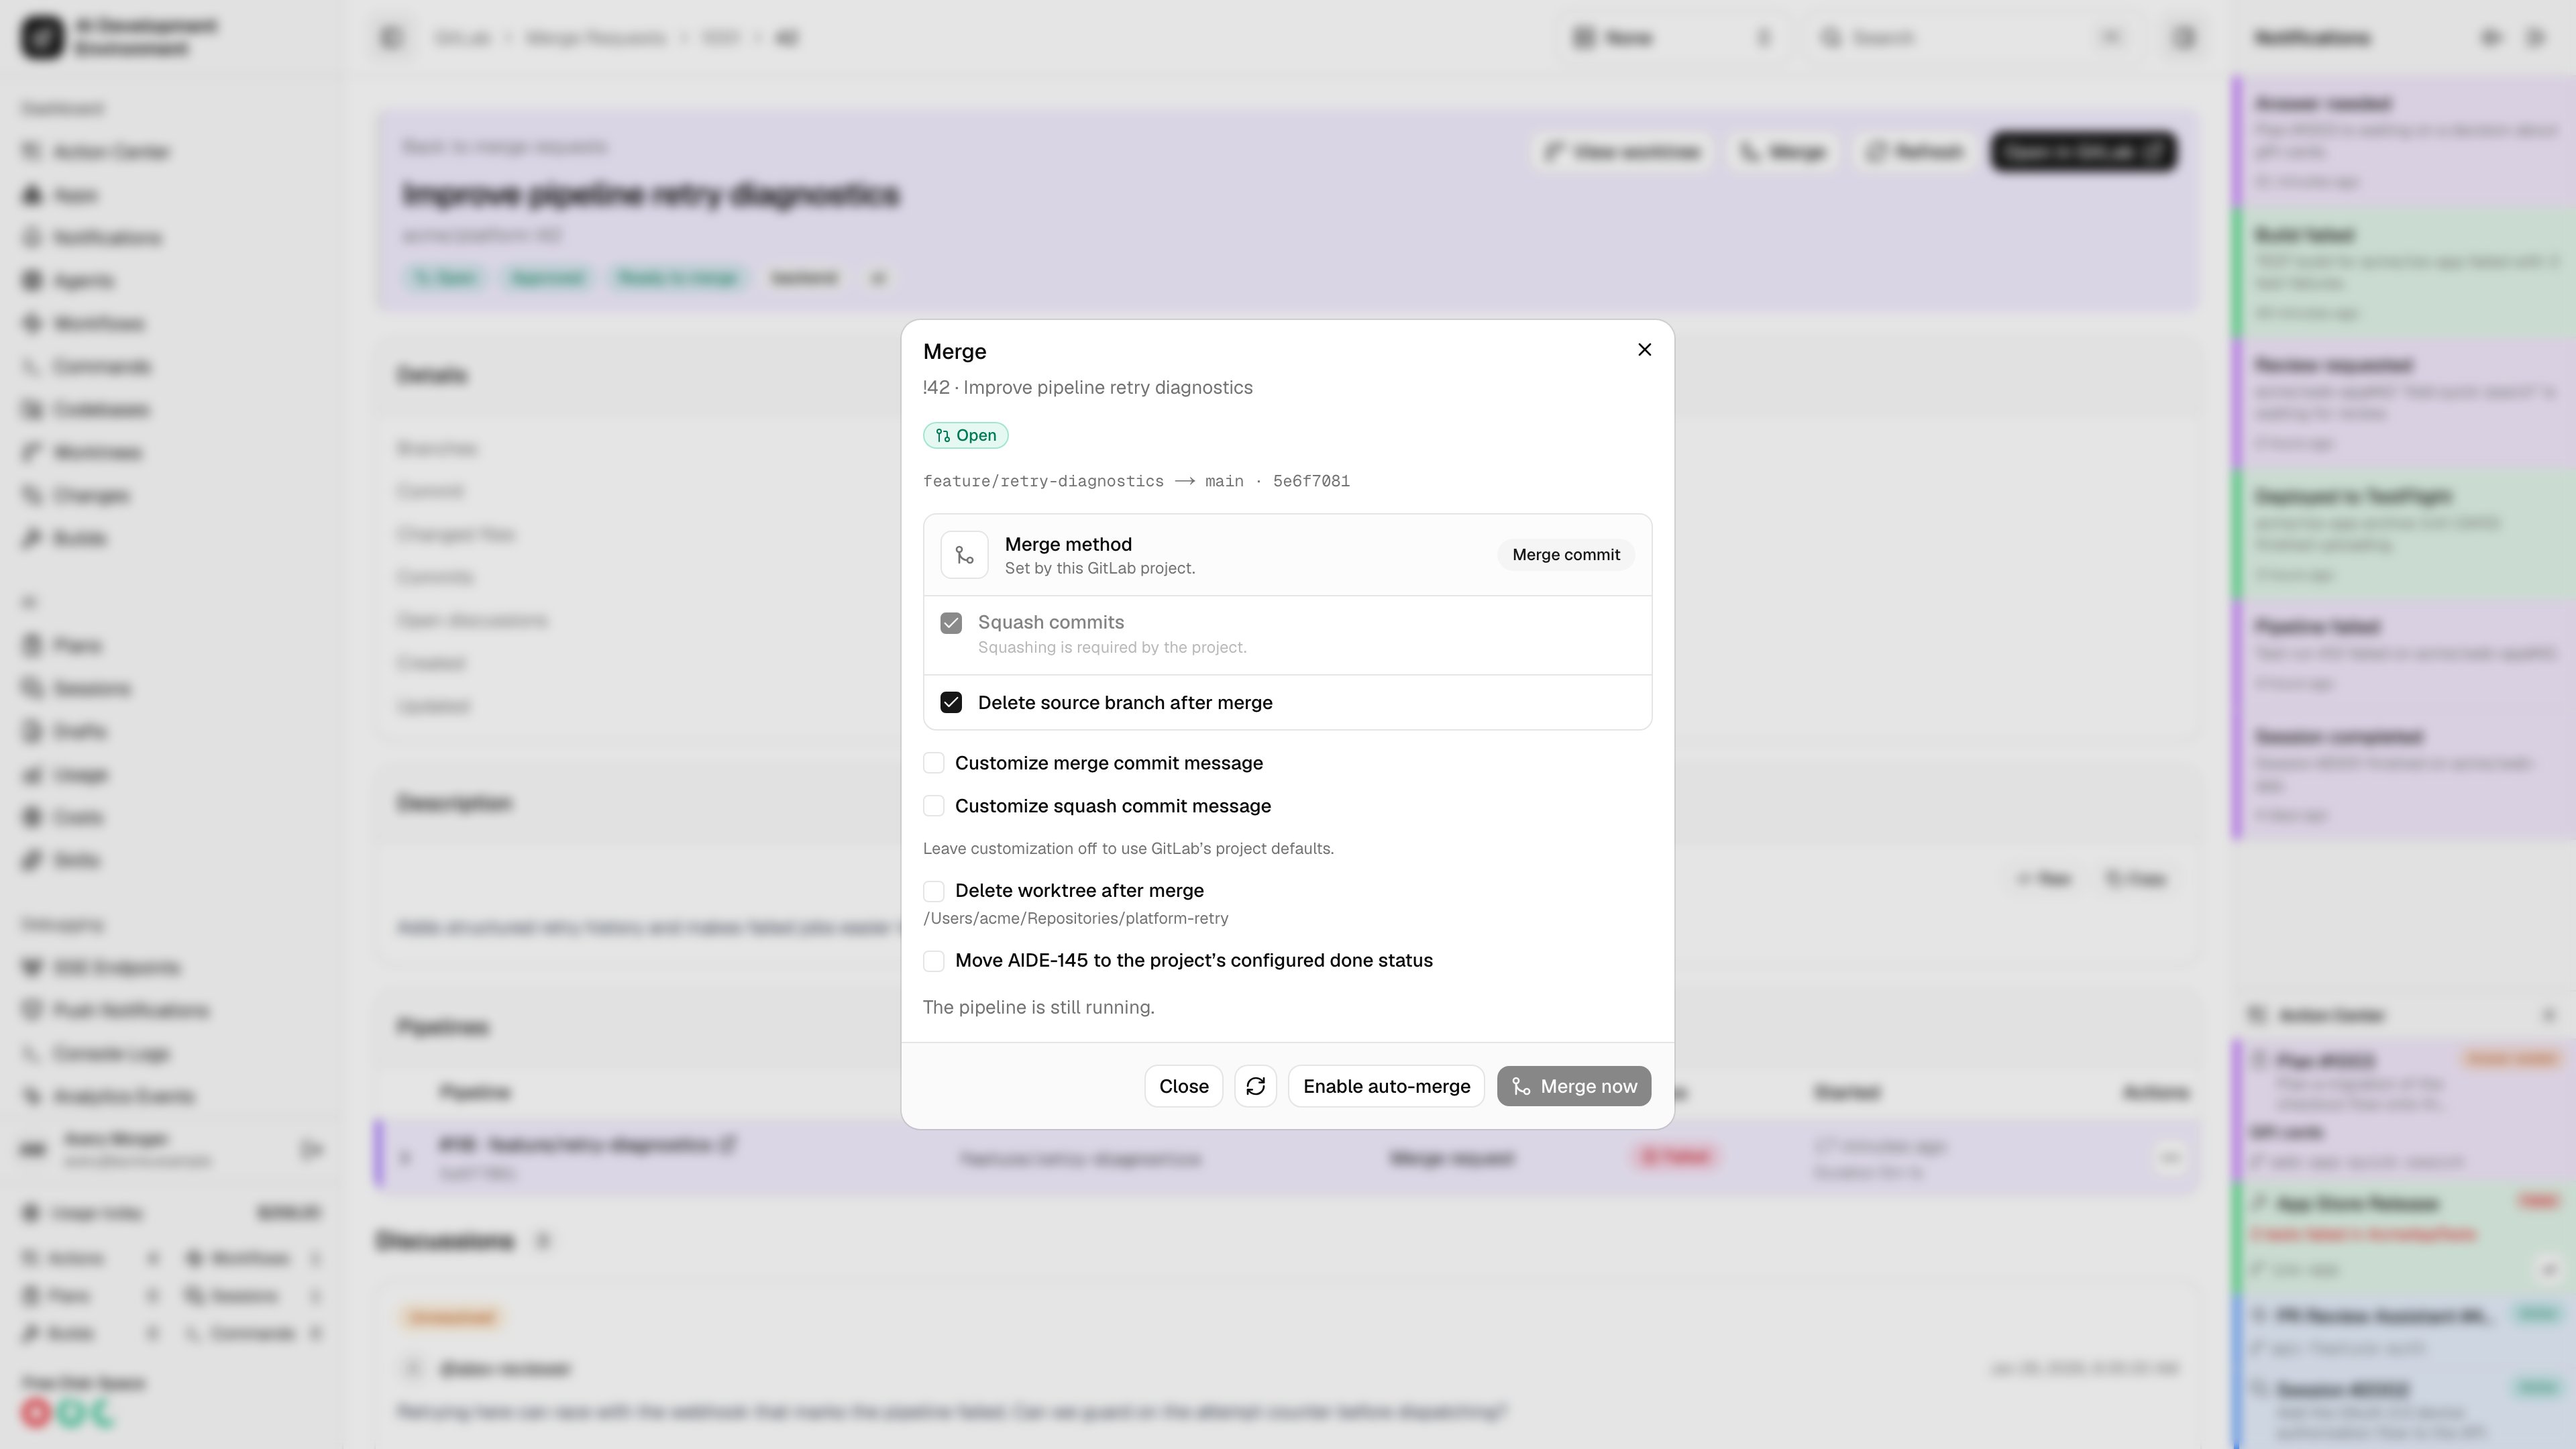Open the Build failed notification
This screenshot has height=1449, width=2576.
point(2404,274)
